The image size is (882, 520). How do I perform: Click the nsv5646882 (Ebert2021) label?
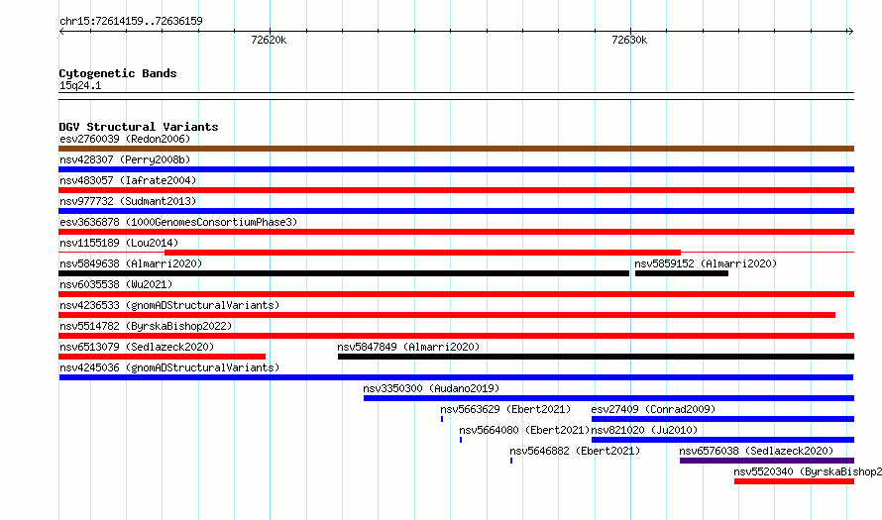pyautogui.click(x=575, y=451)
